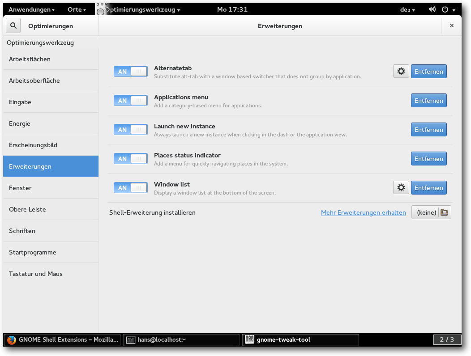Screen dimensions: 471x356
Task: Select Erscheinungsbild in the sidebar
Action: click(51, 145)
